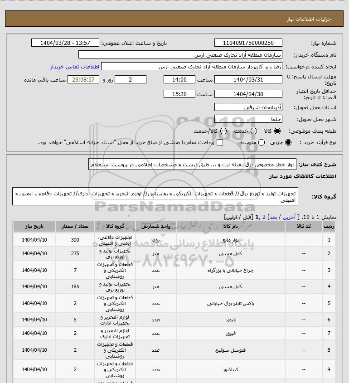Click فیوز in row 6
The height and width of the screenshot is (383, 349).
231,320
